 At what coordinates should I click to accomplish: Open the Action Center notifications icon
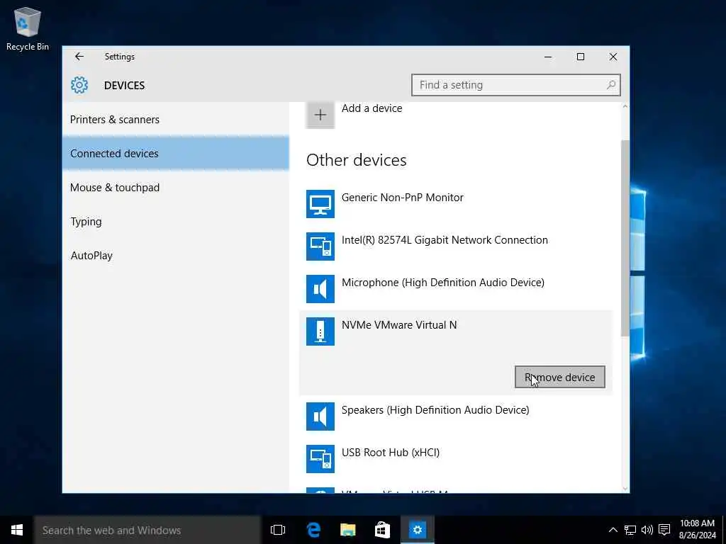tap(664, 530)
